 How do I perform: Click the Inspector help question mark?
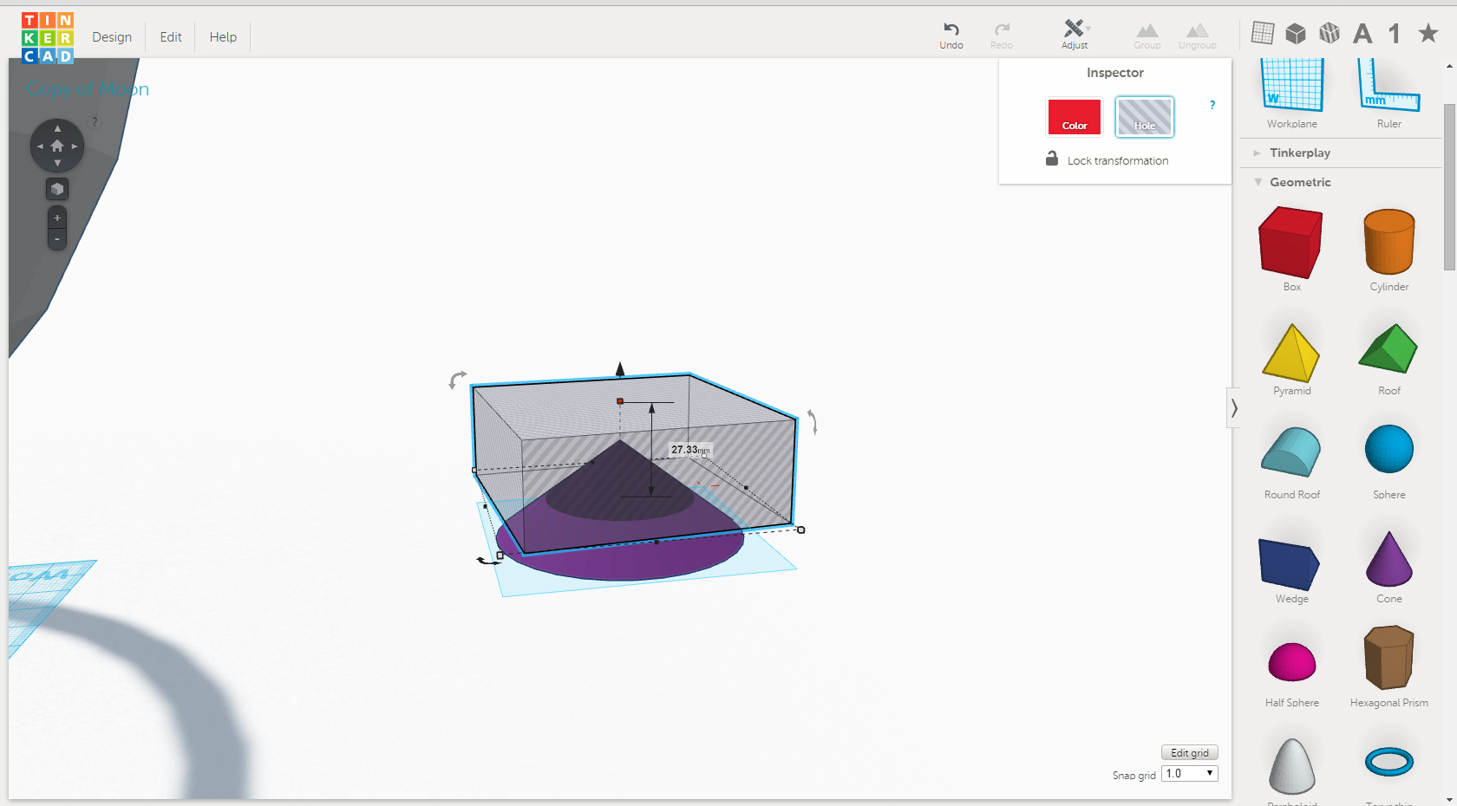point(1212,105)
